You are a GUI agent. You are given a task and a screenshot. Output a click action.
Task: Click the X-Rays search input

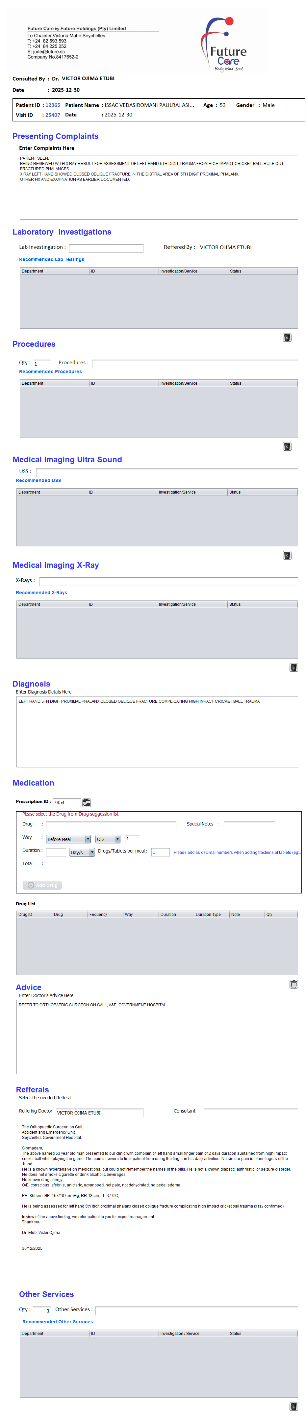pos(168,581)
